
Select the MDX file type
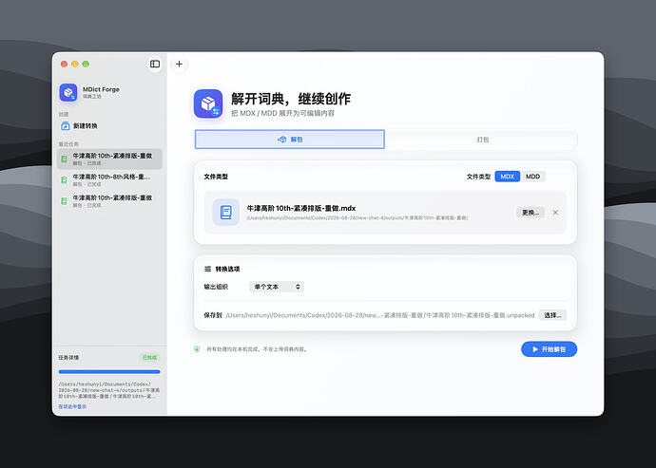pyautogui.click(x=507, y=177)
